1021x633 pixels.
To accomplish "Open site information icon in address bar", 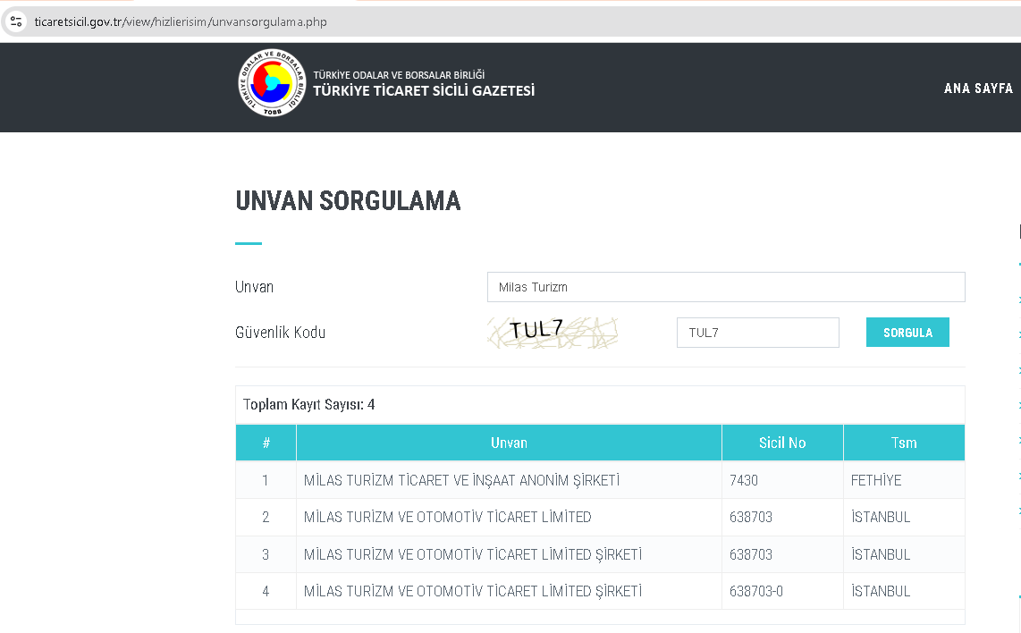I will 16,21.
